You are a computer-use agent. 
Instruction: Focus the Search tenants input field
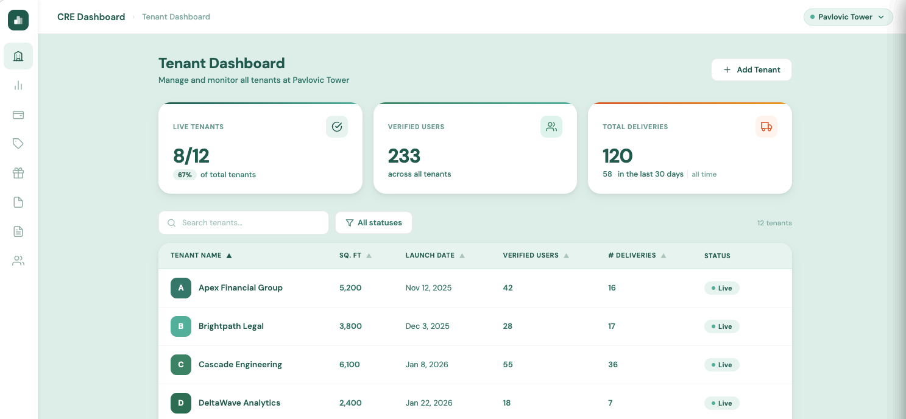point(244,223)
